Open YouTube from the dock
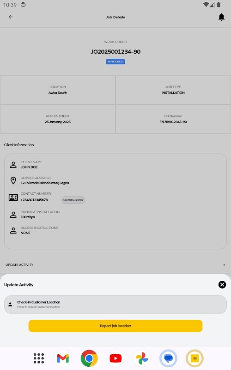 click(x=115, y=358)
